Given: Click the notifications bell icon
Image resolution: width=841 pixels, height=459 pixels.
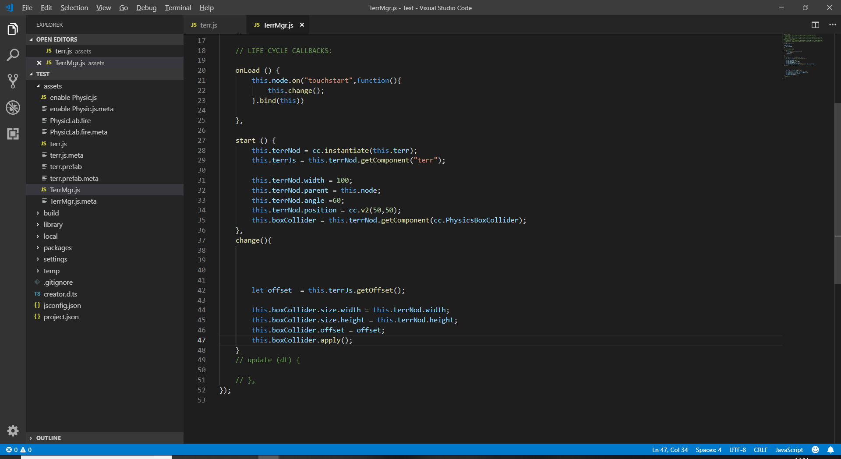Looking at the screenshot, I should pyautogui.click(x=830, y=450).
